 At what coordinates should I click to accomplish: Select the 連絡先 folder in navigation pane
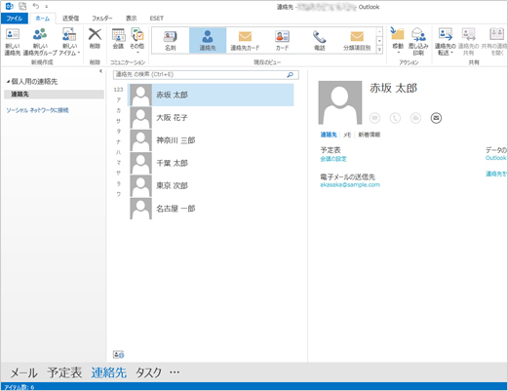tap(54, 95)
